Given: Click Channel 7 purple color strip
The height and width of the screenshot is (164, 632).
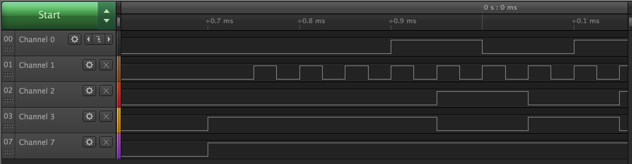Looking at the screenshot, I should [x=118, y=146].
